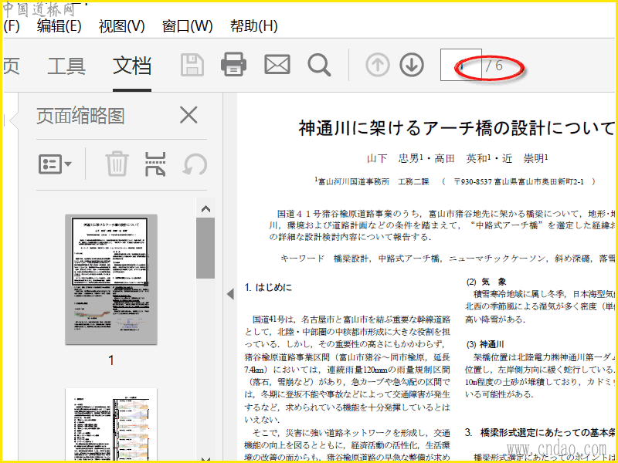Close the 页面缩略图 panel
This screenshot has width=618, height=463.
(x=188, y=115)
